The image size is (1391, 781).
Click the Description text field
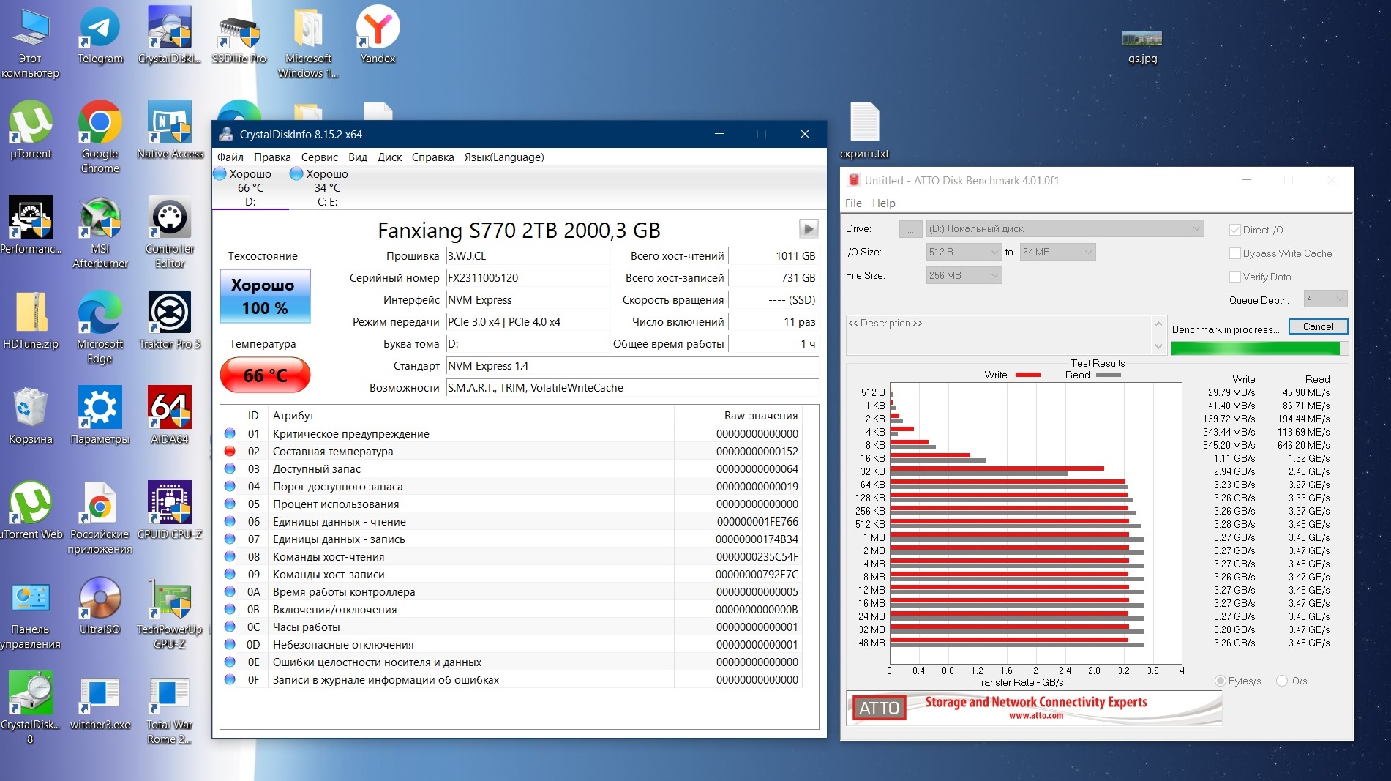1000,336
